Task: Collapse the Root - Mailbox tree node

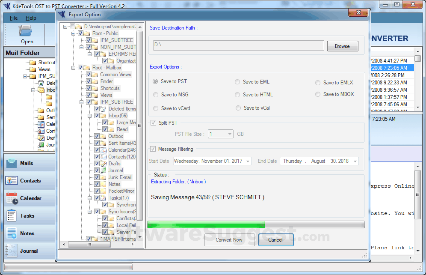Action: (x=74, y=68)
